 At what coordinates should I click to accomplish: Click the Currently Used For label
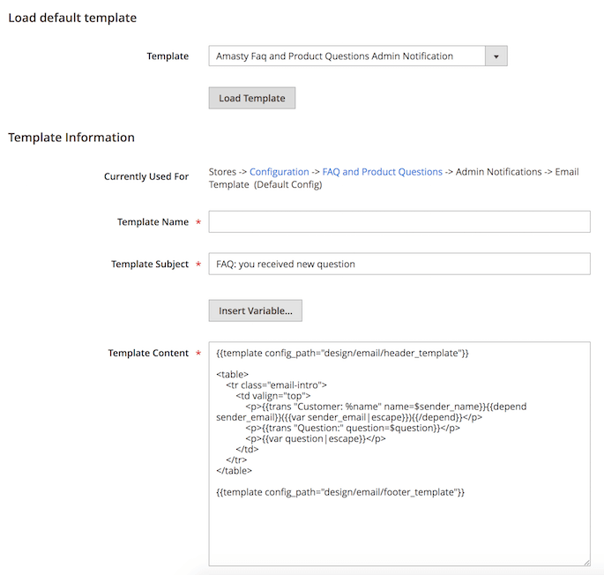[x=146, y=176]
